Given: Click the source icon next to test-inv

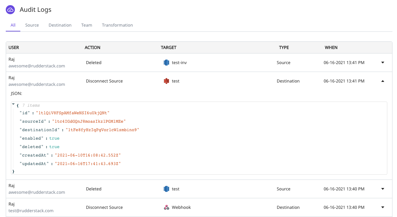Looking at the screenshot, I should pos(166,62).
